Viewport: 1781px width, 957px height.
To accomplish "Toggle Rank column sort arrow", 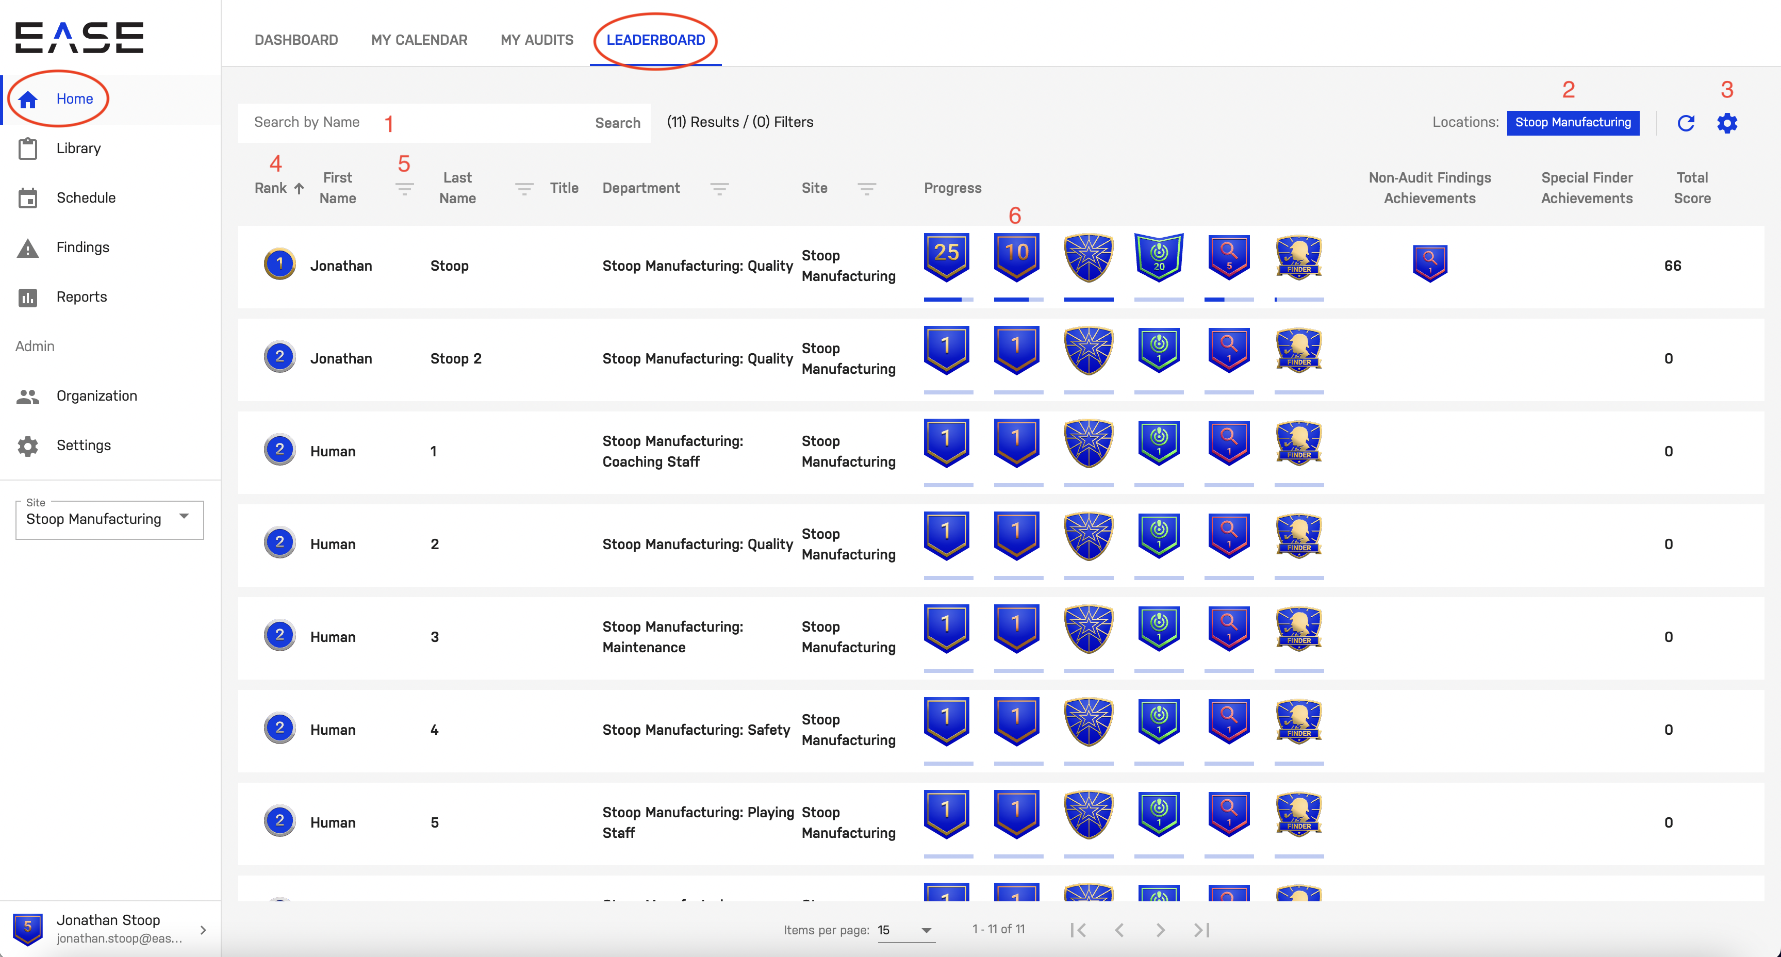I will (x=299, y=188).
